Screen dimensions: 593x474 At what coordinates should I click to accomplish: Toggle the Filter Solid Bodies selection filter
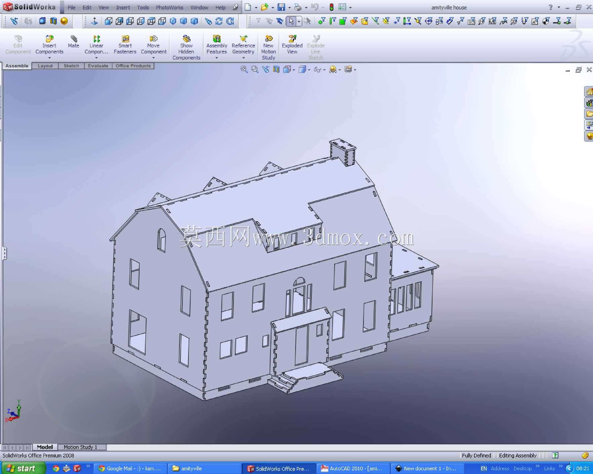pyautogui.click(x=365, y=21)
